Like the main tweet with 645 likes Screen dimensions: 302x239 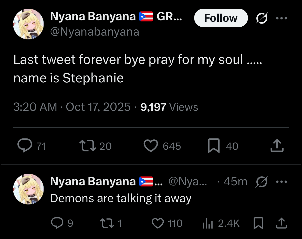click(151, 146)
